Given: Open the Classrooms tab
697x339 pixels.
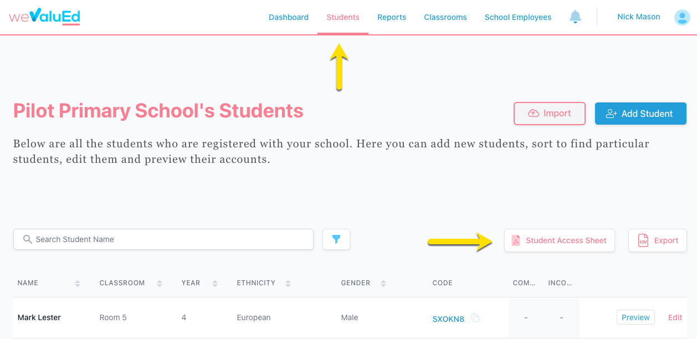Looking at the screenshot, I should pyautogui.click(x=445, y=17).
